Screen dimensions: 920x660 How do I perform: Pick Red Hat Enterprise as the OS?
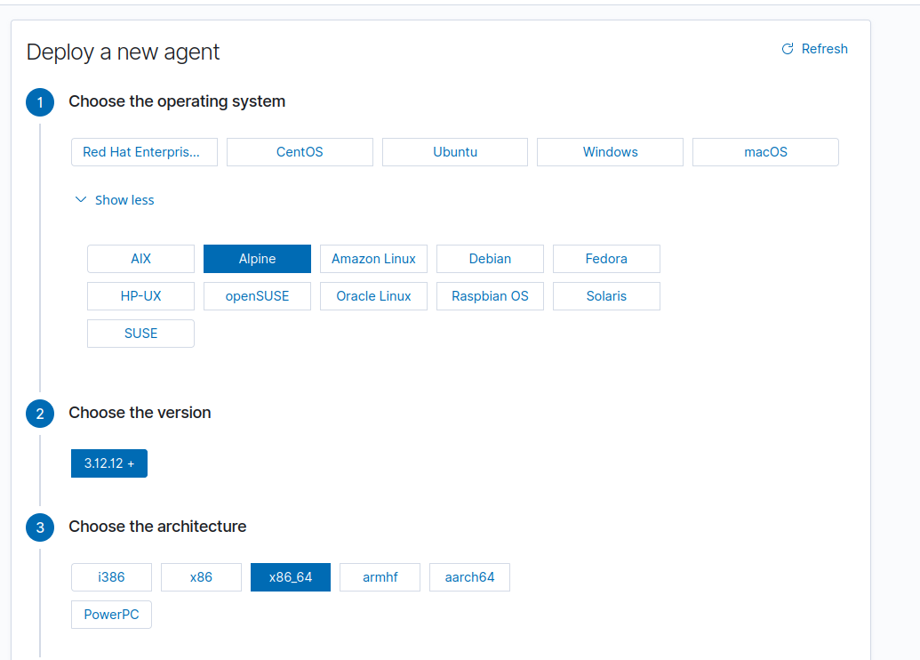(144, 151)
